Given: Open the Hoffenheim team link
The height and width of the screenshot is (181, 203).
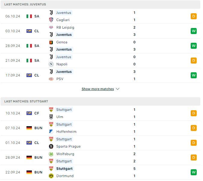Looking at the screenshot, I should click(x=66, y=132).
